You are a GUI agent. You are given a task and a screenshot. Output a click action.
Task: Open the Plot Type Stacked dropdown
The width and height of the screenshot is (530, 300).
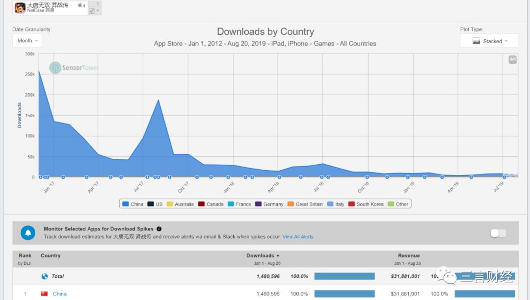489,41
